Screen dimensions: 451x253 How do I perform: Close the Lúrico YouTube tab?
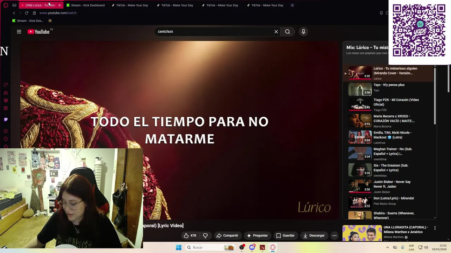point(59,5)
